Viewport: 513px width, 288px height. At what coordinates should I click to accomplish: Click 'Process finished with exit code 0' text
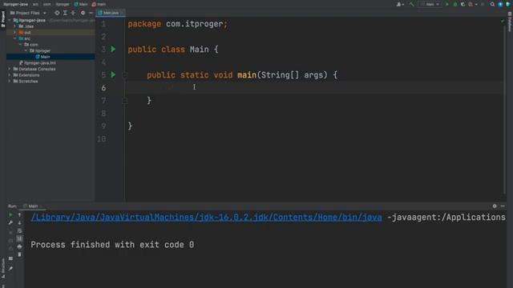pyautogui.click(x=112, y=245)
